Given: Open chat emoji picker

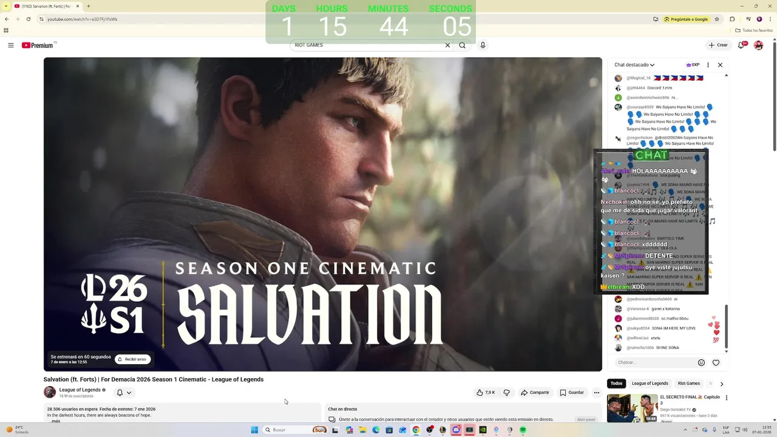Looking at the screenshot, I should click(702, 362).
